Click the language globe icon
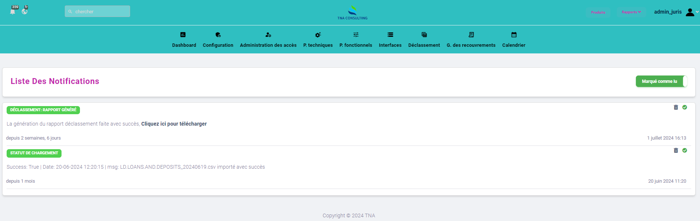The image size is (700, 221). coord(25,11)
